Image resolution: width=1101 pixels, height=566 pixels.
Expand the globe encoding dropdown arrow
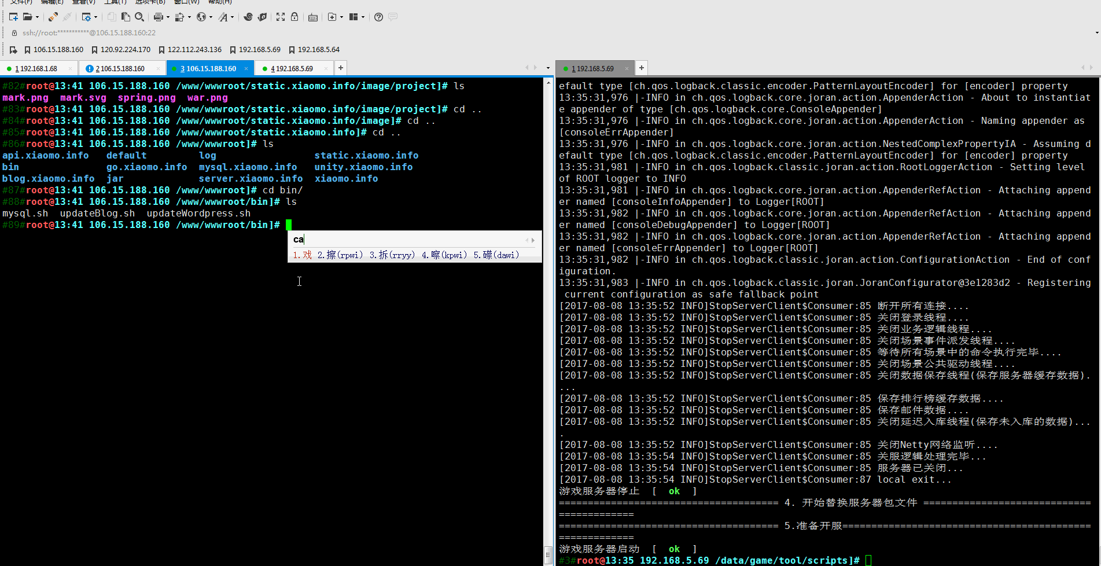pos(211,17)
